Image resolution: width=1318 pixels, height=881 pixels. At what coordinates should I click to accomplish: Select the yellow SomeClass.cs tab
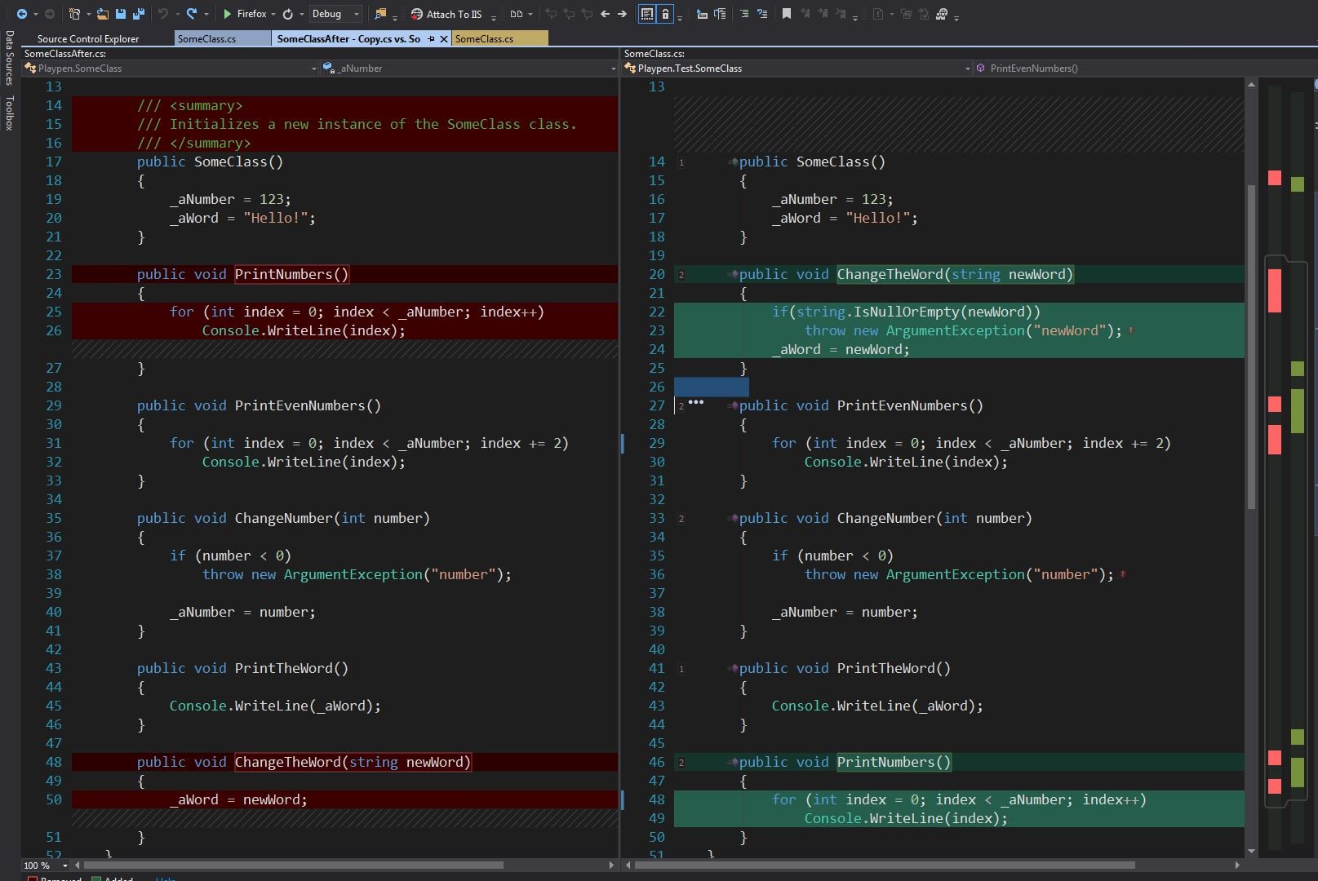pyautogui.click(x=485, y=38)
